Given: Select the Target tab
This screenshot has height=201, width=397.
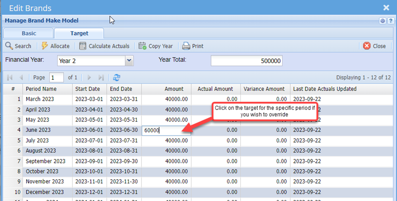Looking at the screenshot, I should point(79,33).
